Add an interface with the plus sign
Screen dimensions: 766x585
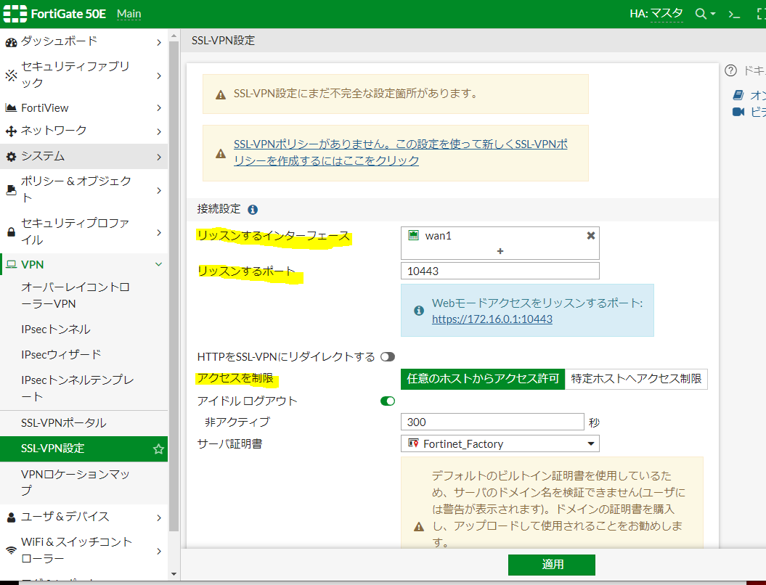(500, 251)
